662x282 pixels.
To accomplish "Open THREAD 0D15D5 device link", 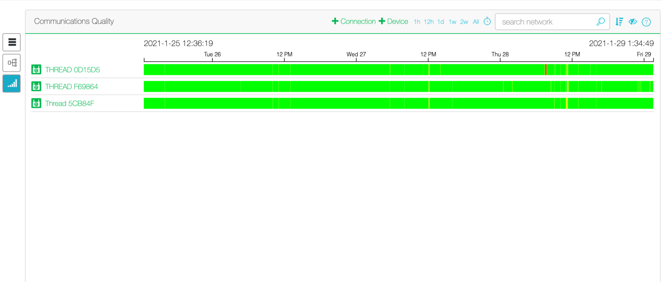I will (x=72, y=70).
